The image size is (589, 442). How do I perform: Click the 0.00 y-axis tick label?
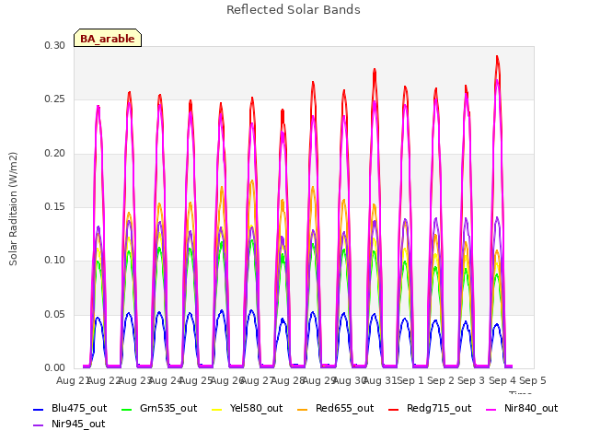click(55, 367)
